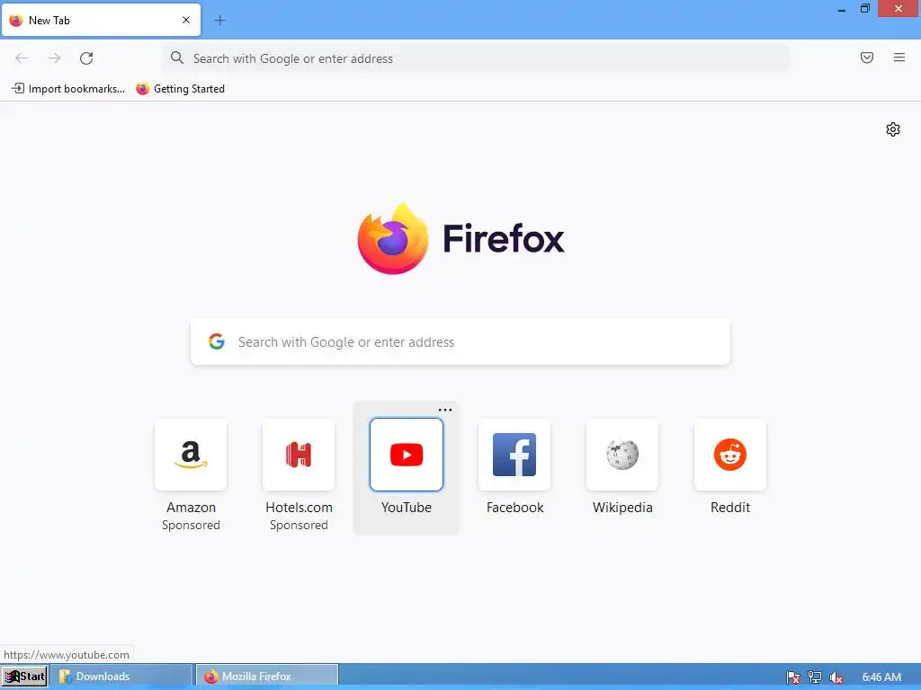This screenshot has width=921, height=690.
Task: Switch to Downloads taskbar window
Action: click(x=121, y=677)
